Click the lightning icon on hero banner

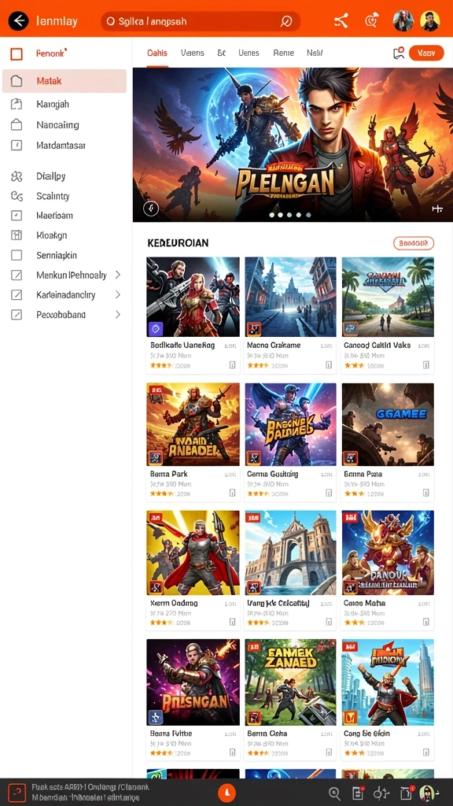150,208
